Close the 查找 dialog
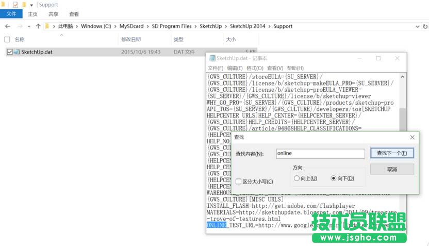 point(412,137)
